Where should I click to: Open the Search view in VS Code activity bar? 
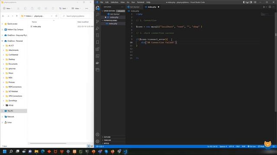tap(97, 15)
